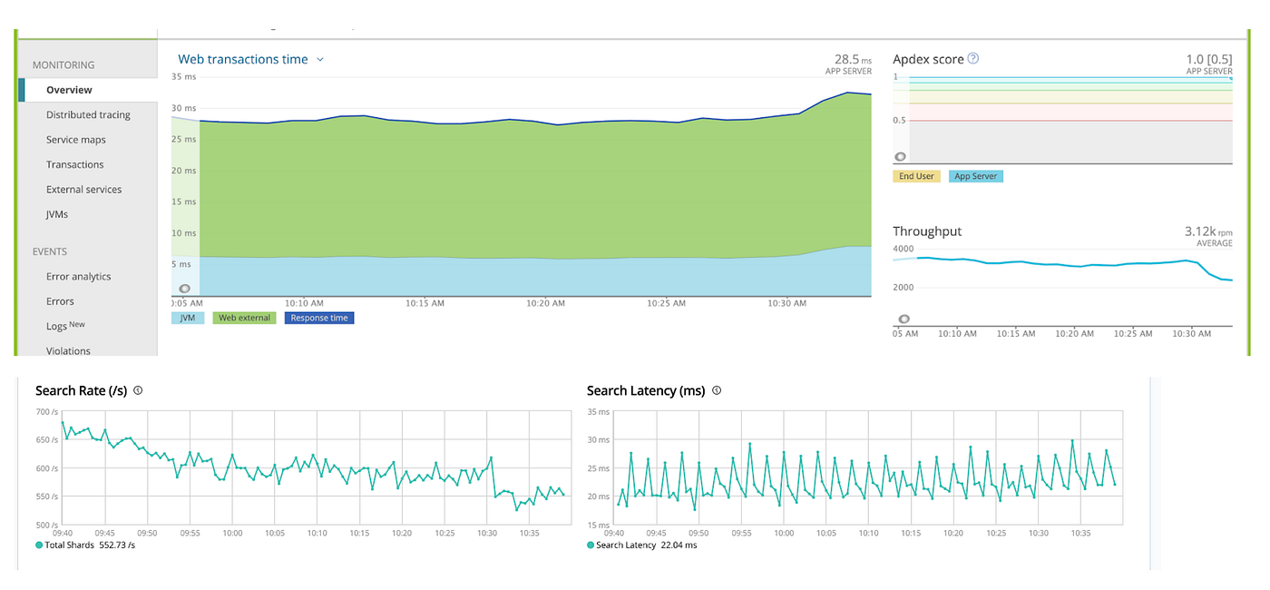Open Violations in sidebar

tap(68, 350)
